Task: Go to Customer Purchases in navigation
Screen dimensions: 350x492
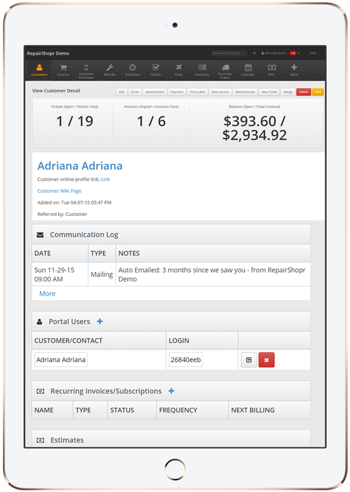Action: click(x=86, y=71)
